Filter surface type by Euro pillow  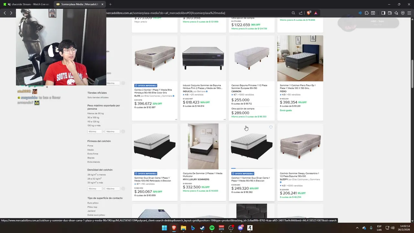(x=93, y=203)
